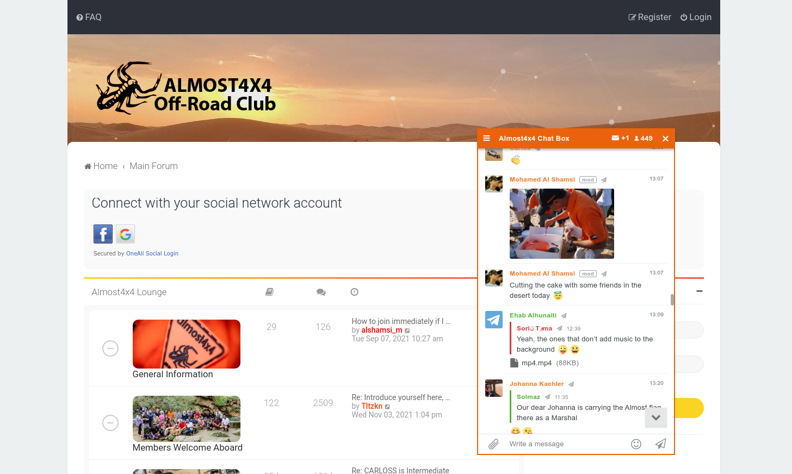Image resolution: width=792 pixels, height=474 pixels.
Task: Open cake cutting photo in chat
Action: [x=562, y=223]
